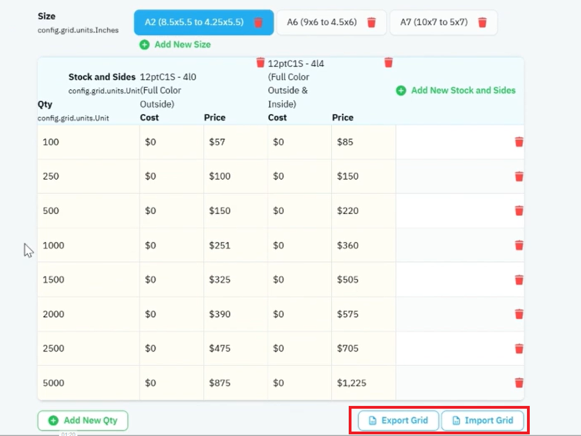
Task: Edit the $325 price cell
Action: pyautogui.click(x=235, y=280)
